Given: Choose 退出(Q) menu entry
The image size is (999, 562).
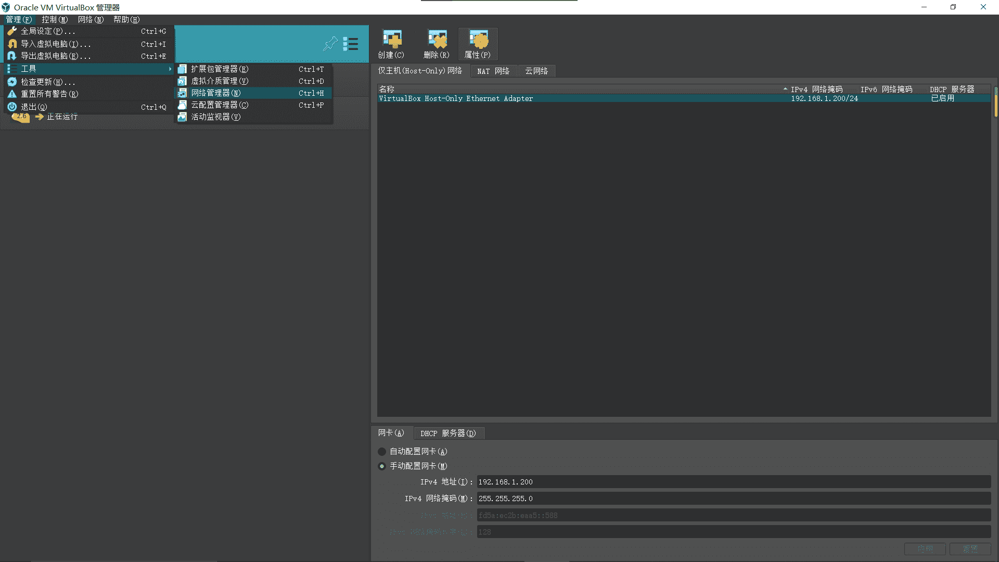Looking at the screenshot, I should click(89, 107).
